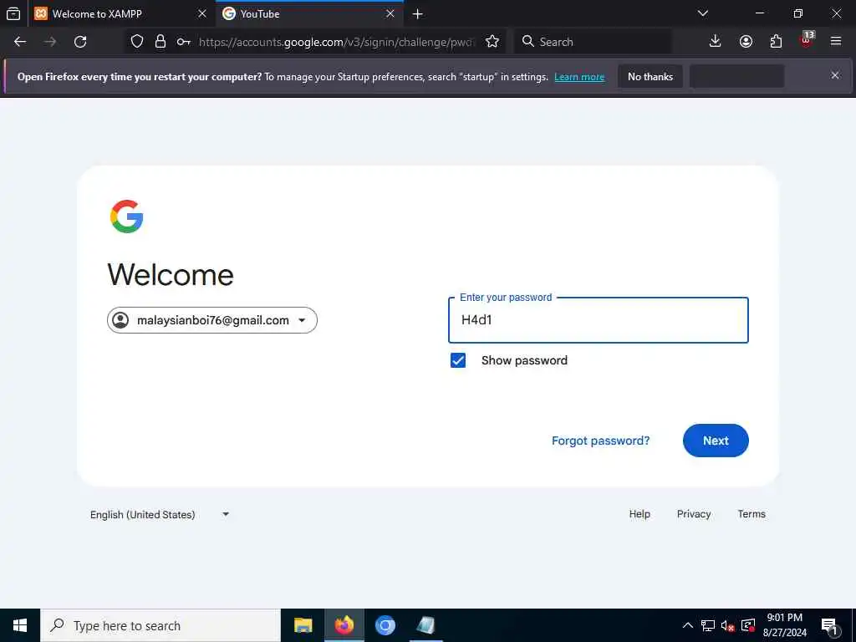Screen dimensions: 856x642
Task: Select the YouTube tab
Action: click(309, 13)
